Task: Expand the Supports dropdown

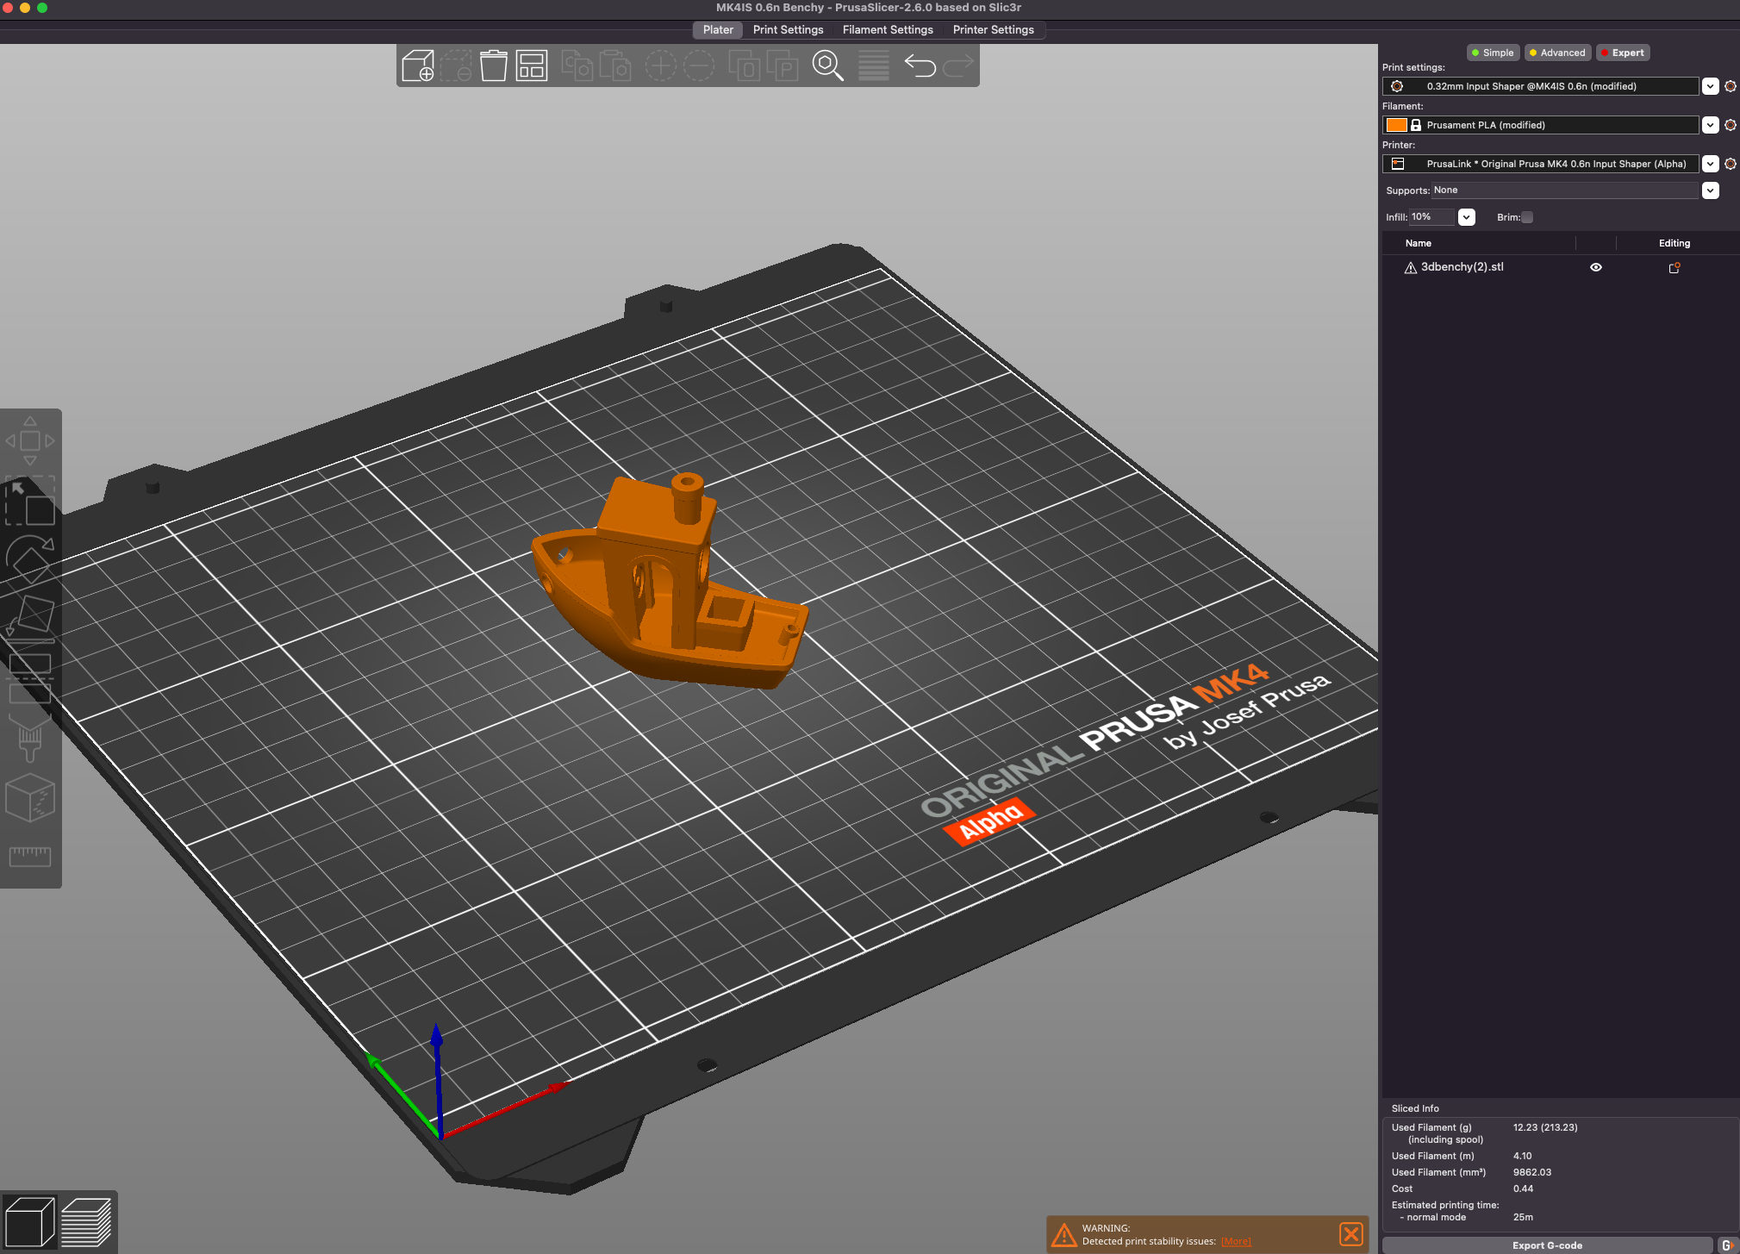Action: pos(1711,190)
